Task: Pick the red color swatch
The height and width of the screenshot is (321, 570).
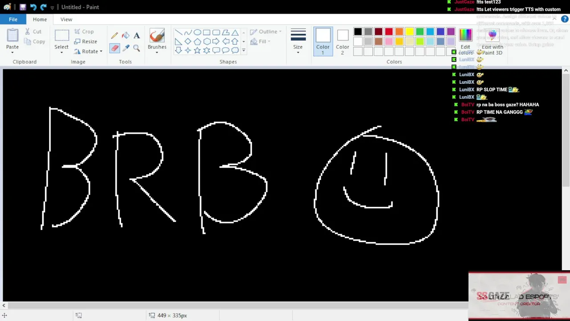Action: pyautogui.click(x=389, y=32)
